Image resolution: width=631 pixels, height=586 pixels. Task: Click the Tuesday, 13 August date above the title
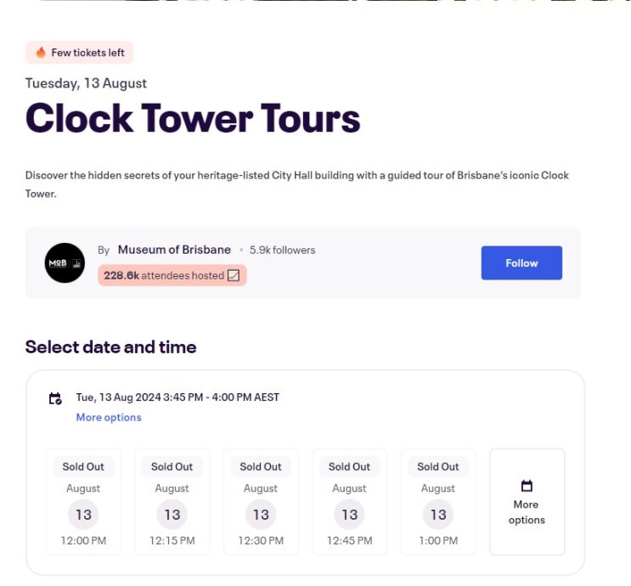pos(86,83)
